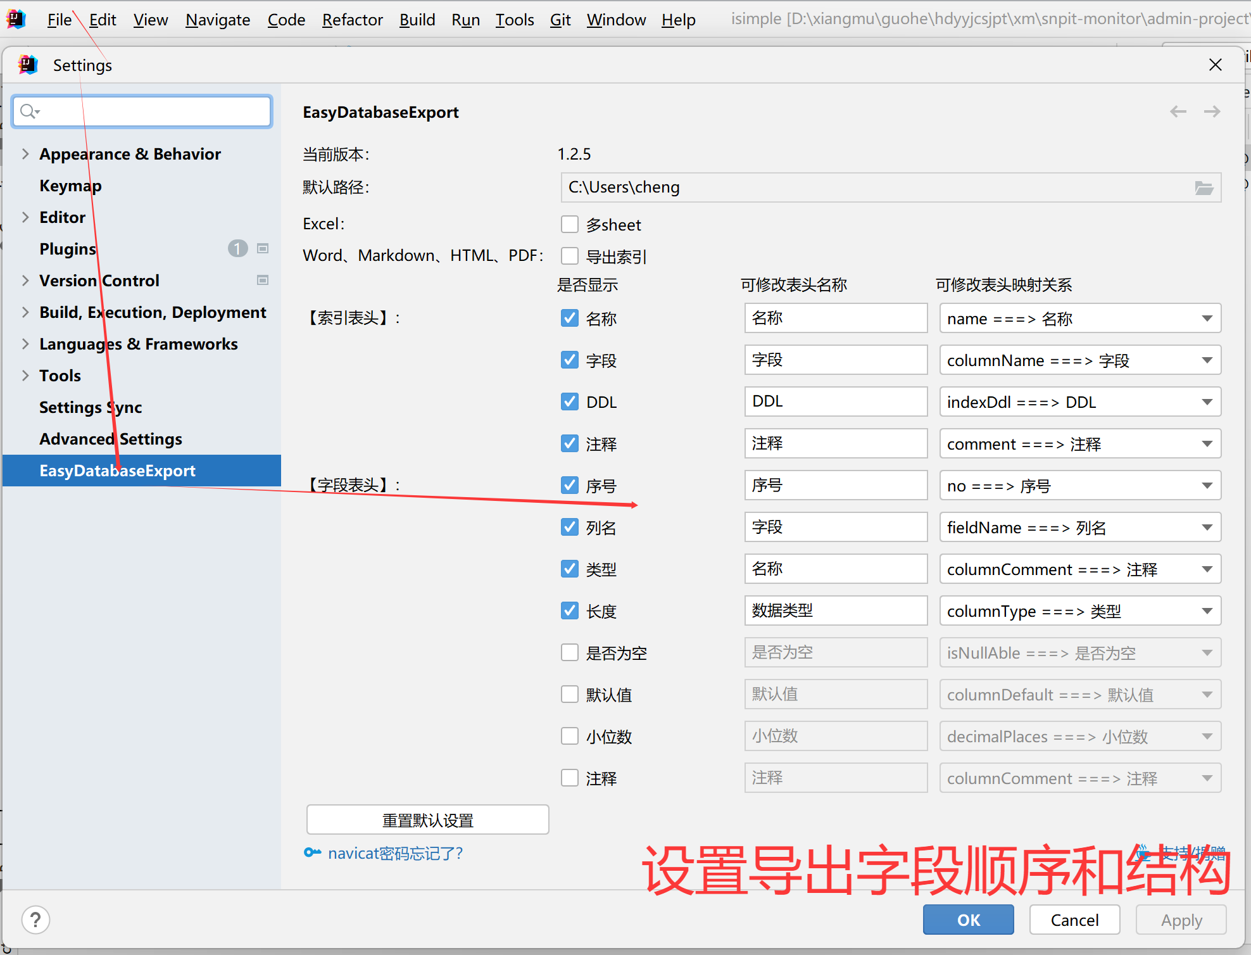The image size is (1251, 955).
Task: Click the browse folder icon in default path field
Action: point(1204,187)
